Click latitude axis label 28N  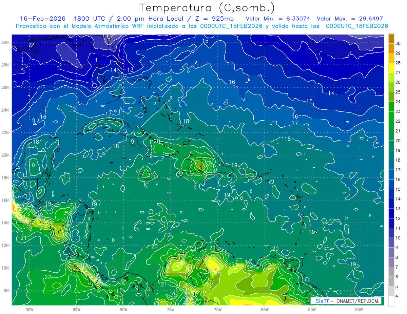(x=5, y=65)
